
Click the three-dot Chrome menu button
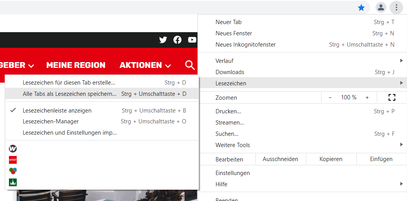397,8
